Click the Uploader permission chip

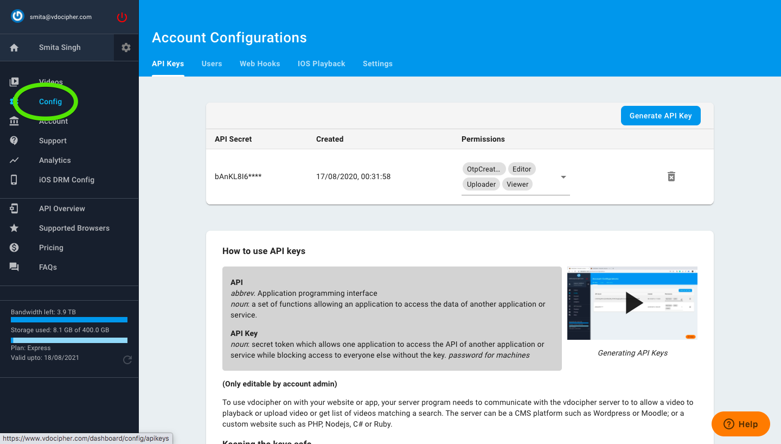click(481, 184)
